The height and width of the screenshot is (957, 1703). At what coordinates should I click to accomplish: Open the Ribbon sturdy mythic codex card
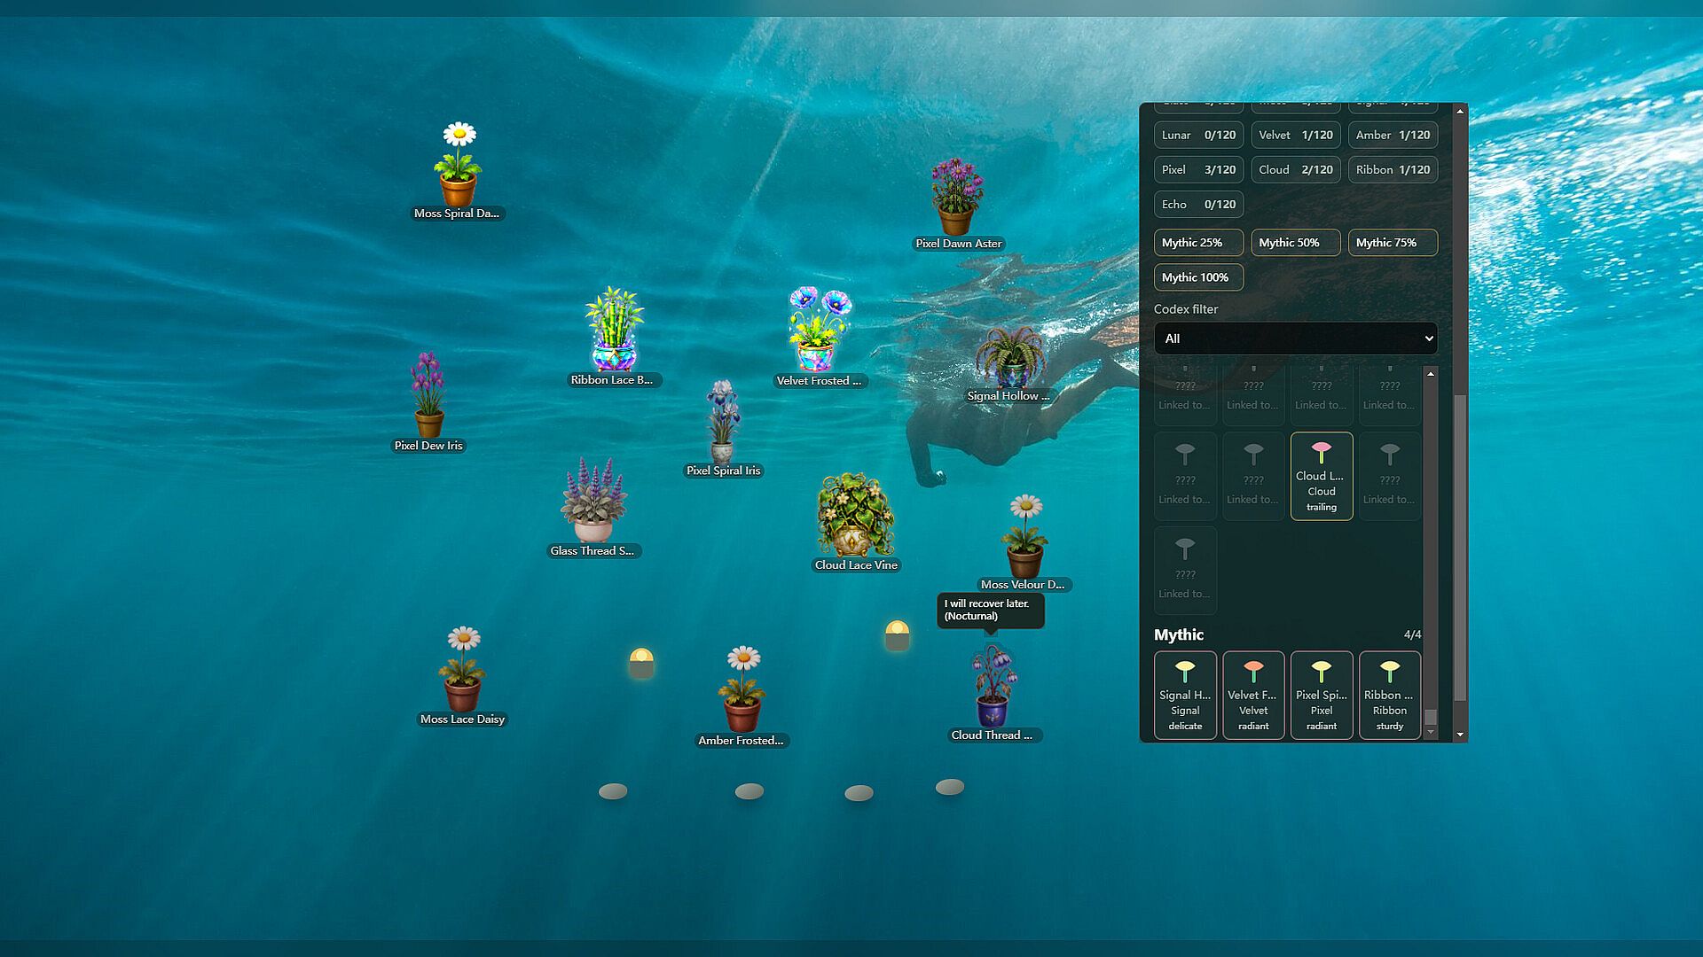1390,695
